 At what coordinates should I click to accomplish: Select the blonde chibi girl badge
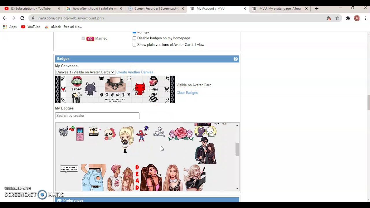pyautogui.click(x=126, y=140)
